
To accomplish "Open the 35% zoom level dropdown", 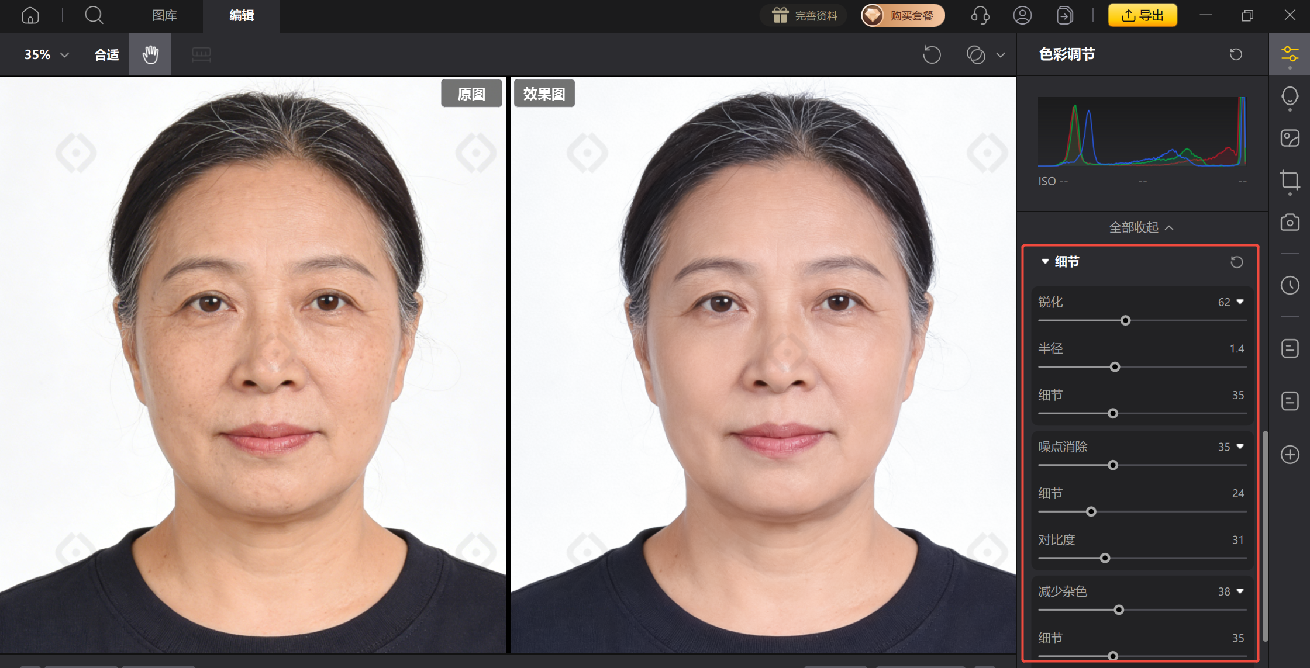I will click(47, 55).
